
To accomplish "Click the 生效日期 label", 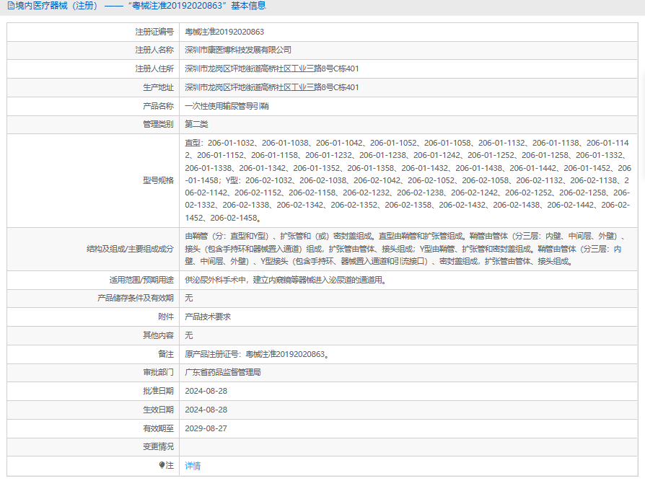I will coord(158,410).
